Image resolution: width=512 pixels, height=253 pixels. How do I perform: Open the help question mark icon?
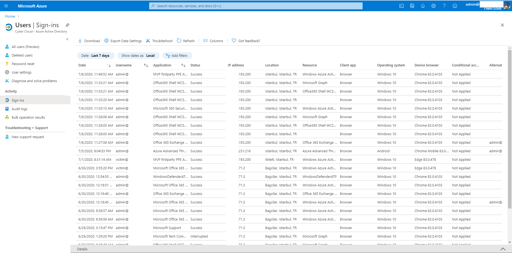(x=444, y=6)
